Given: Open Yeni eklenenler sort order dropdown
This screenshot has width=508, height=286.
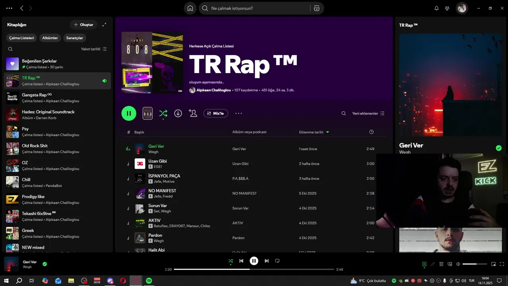Looking at the screenshot, I should pos(368,113).
